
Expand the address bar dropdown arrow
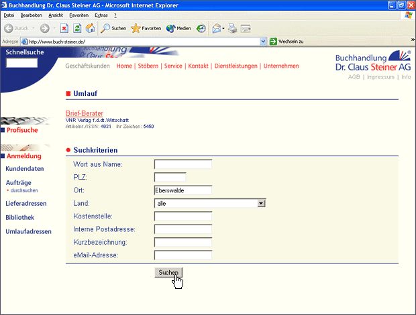263,42
